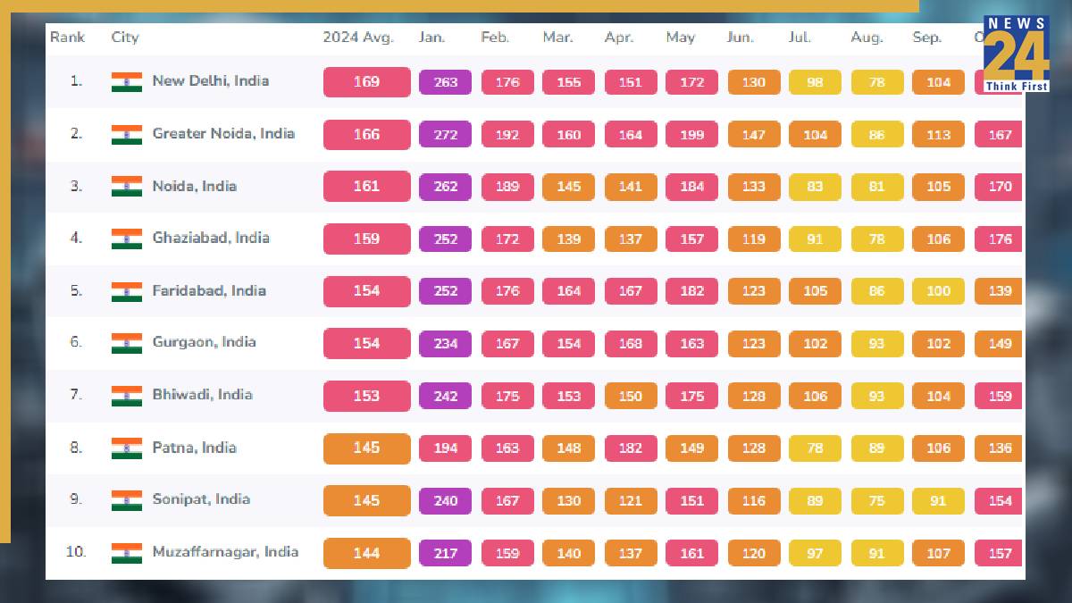Click the Rank column header
This screenshot has height=603, width=1072.
67,38
